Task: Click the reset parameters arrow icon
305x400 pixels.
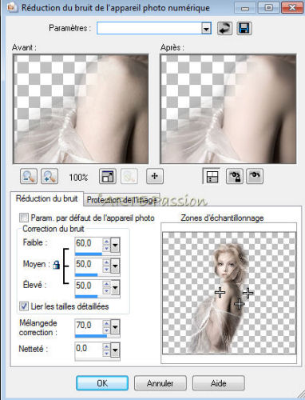Action: pyautogui.click(x=224, y=28)
